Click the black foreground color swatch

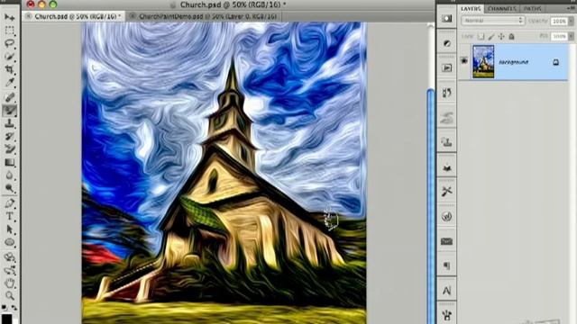pos(6,318)
